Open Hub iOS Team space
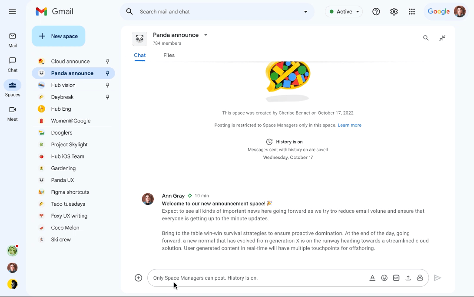The width and height of the screenshot is (474, 297). pyautogui.click(x=73, y=156)
